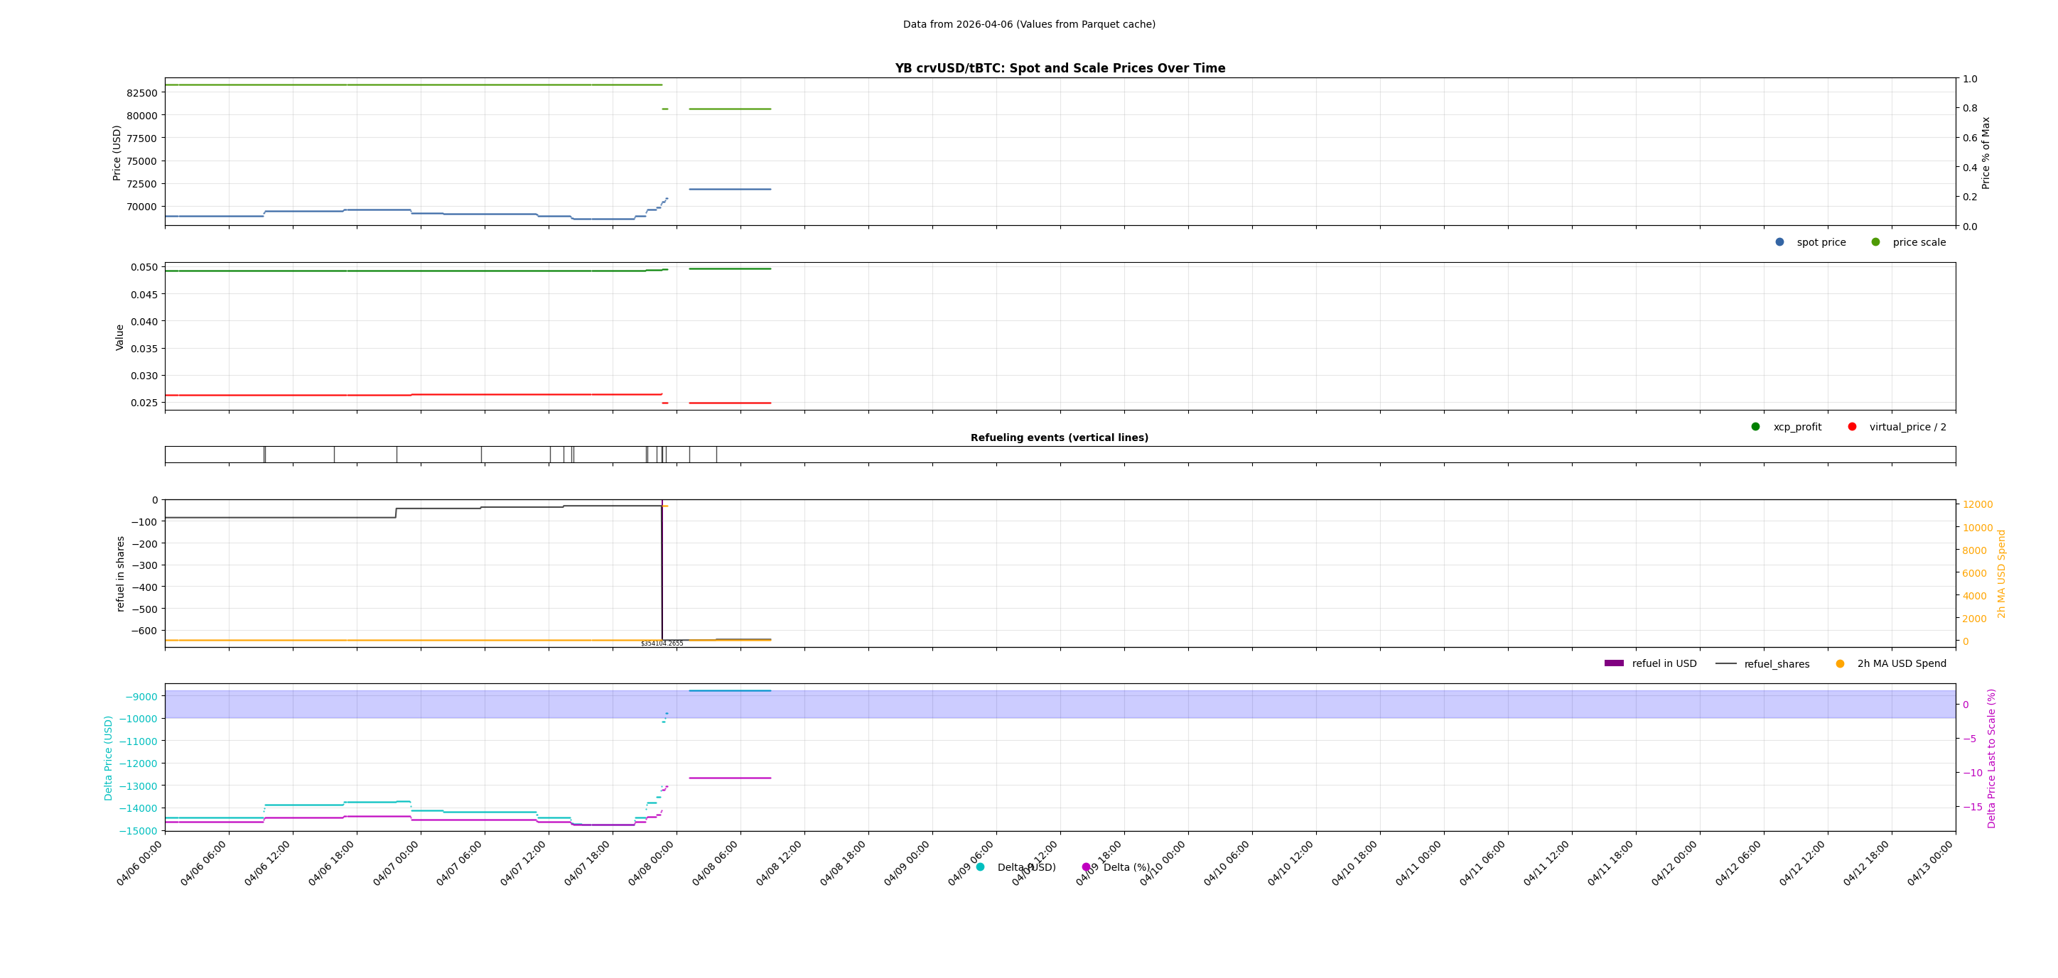The height and width of the screenshot is (978, 2058).
Task: Click the Price % of Max axis label
Action: pos(1986,153)
